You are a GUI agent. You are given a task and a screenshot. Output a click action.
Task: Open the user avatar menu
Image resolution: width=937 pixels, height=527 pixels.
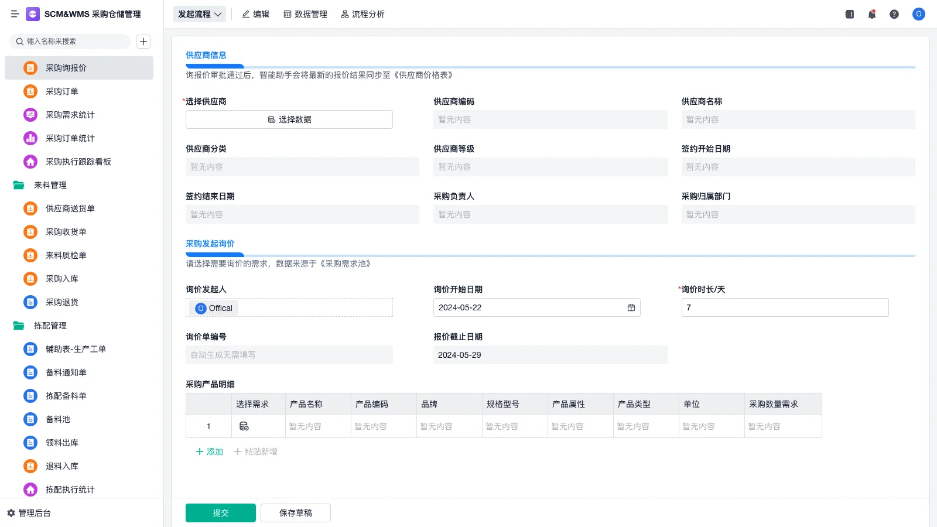coord(919,14)
